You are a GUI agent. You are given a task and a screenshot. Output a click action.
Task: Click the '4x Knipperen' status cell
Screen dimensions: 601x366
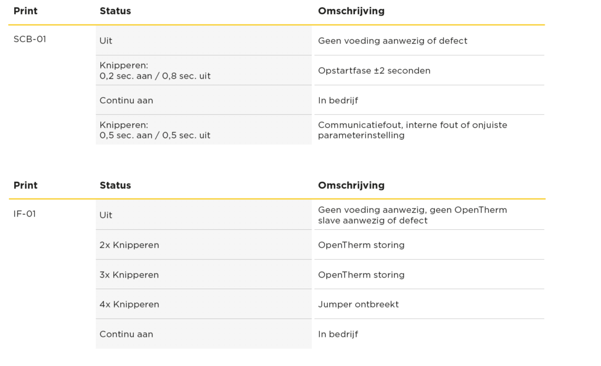pos(204,304)
